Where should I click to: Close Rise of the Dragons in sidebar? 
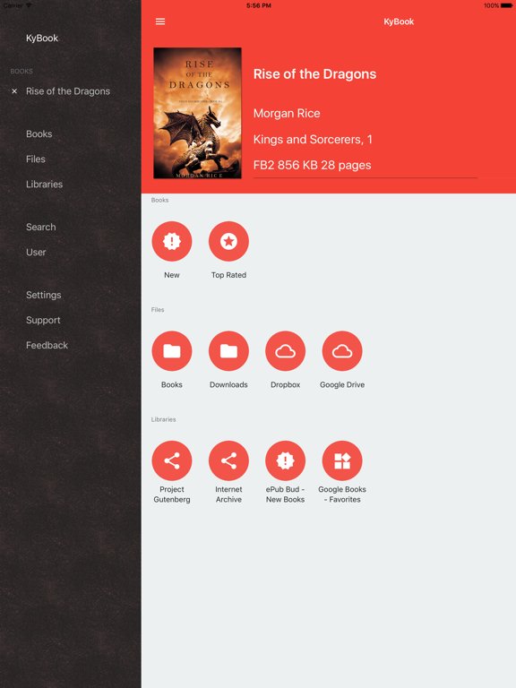(14, 91)
